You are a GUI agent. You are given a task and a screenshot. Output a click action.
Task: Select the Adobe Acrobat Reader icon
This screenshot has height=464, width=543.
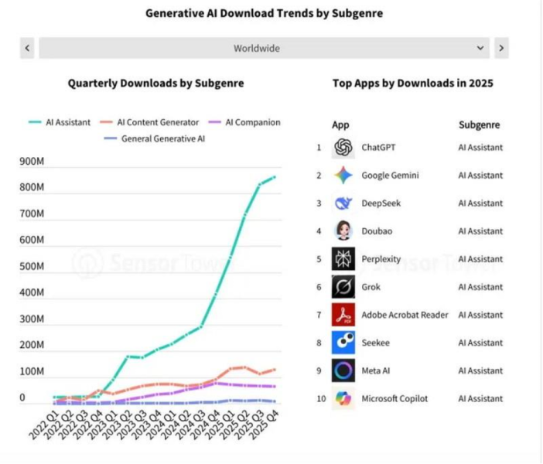pos(343,315)
